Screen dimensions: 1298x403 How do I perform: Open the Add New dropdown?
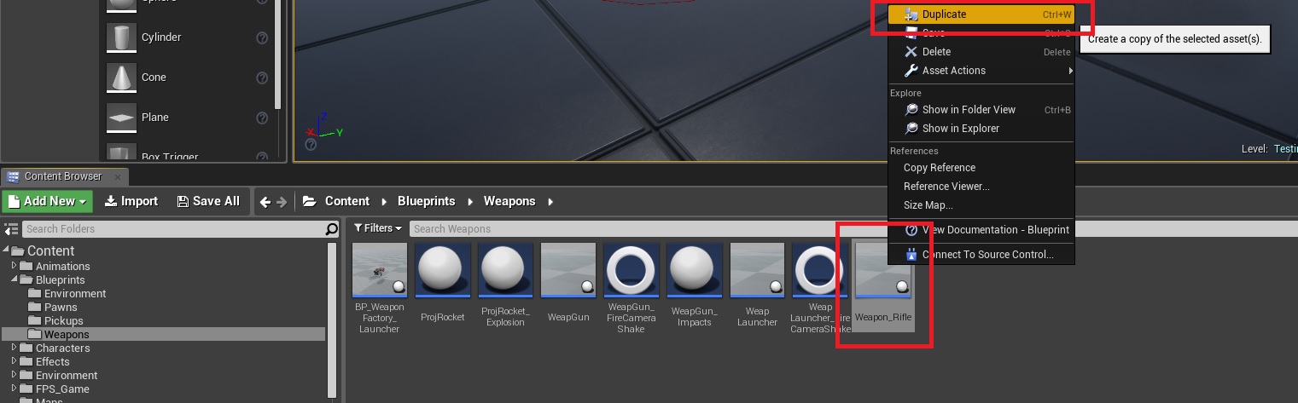point(47,201)
